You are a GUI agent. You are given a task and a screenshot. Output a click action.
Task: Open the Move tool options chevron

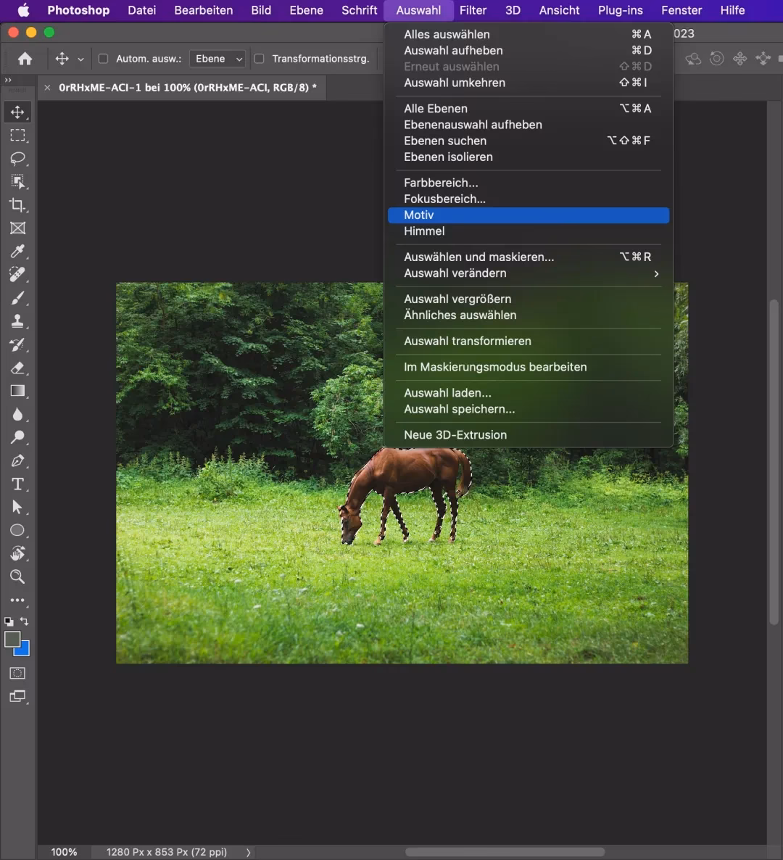tap(80, 59)
